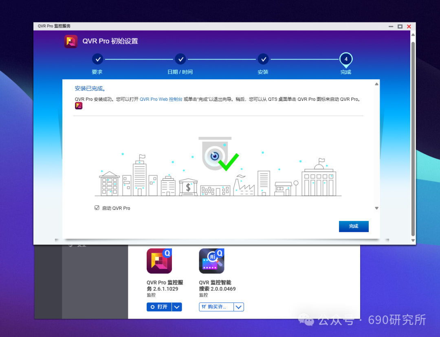The width and height of the screenshot is (440, 337).
Task: Select the 日期 / 时间 step checkmark circle
Action: [180, 59]
